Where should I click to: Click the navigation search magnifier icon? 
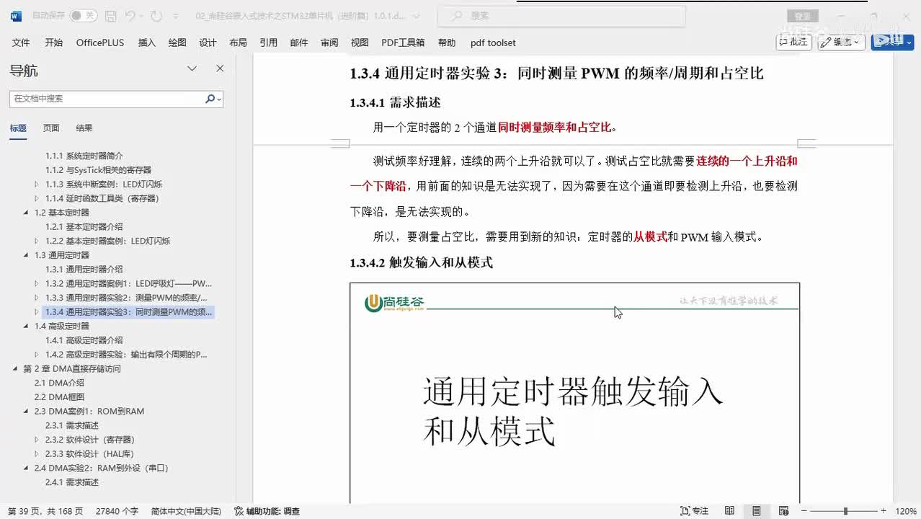point(210,99)
